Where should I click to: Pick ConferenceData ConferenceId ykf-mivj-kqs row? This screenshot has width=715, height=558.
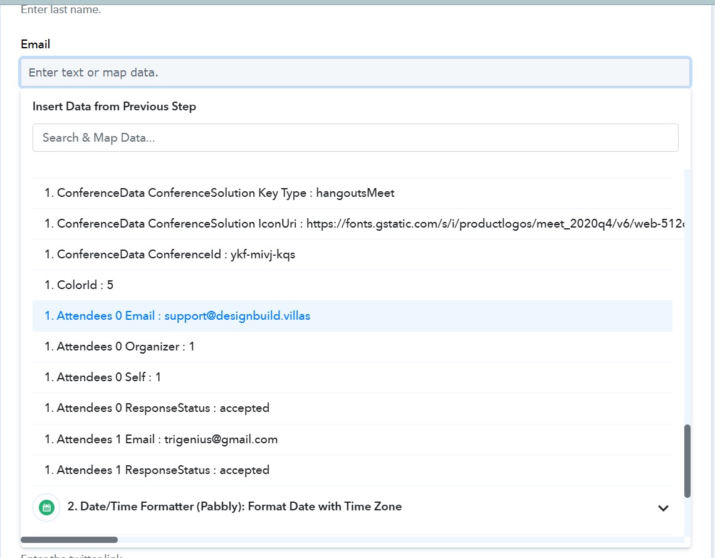tap(352, 254)
